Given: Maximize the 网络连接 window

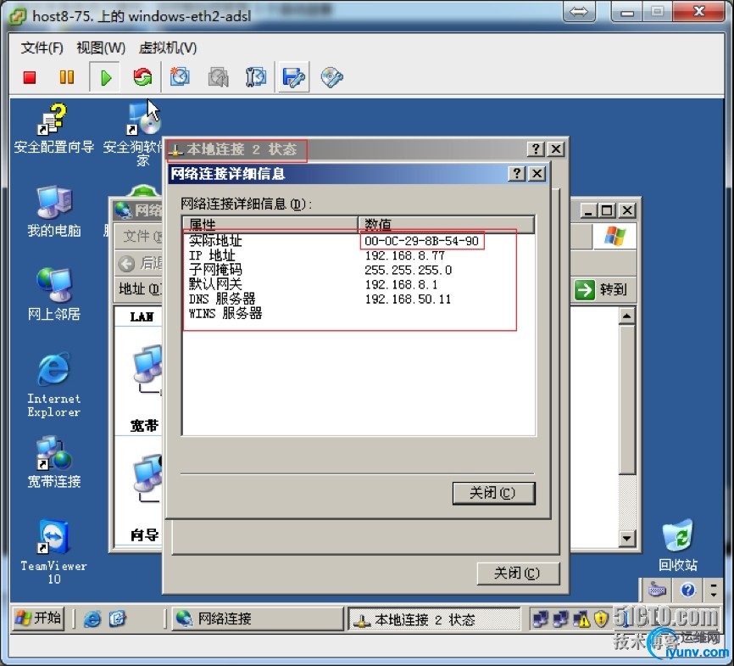Looking at the screenshot, I should pos(608,211).
